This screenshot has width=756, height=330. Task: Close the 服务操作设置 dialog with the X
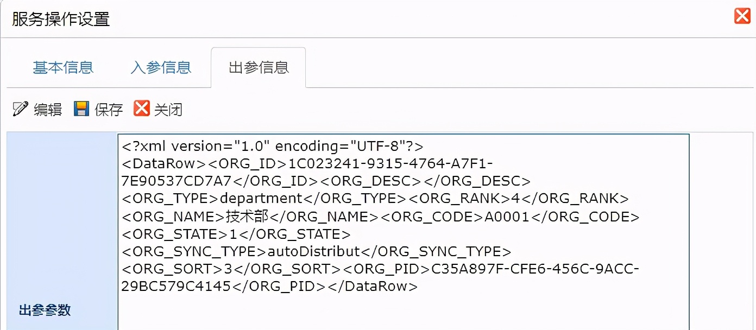point(742,16)
